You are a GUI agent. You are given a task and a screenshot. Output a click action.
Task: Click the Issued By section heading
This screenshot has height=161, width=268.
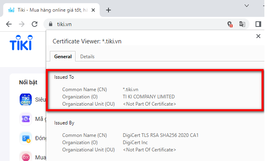(x=64, y=123)
